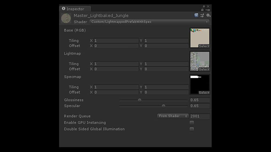Click Specmap Offset Y field
The width and height of the screenshot is (271, 152).
click(x=166, y=92)
